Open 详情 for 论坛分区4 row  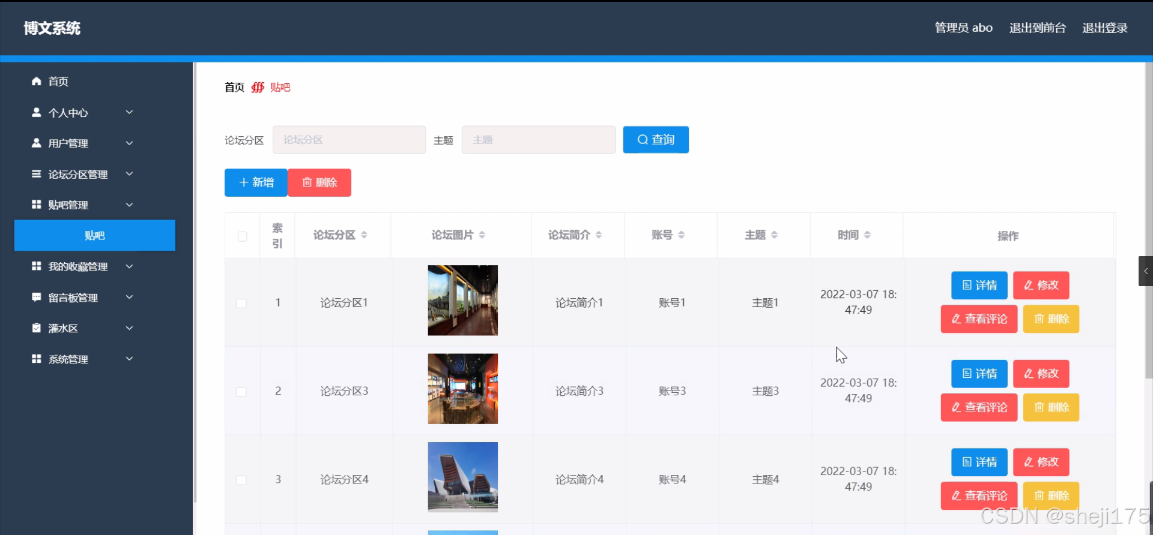[x=979, y=462]
